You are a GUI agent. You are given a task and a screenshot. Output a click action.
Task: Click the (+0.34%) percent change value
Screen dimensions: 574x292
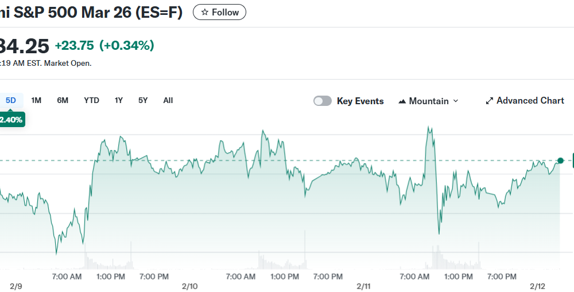pyautogui.click(x=127, y=46)
